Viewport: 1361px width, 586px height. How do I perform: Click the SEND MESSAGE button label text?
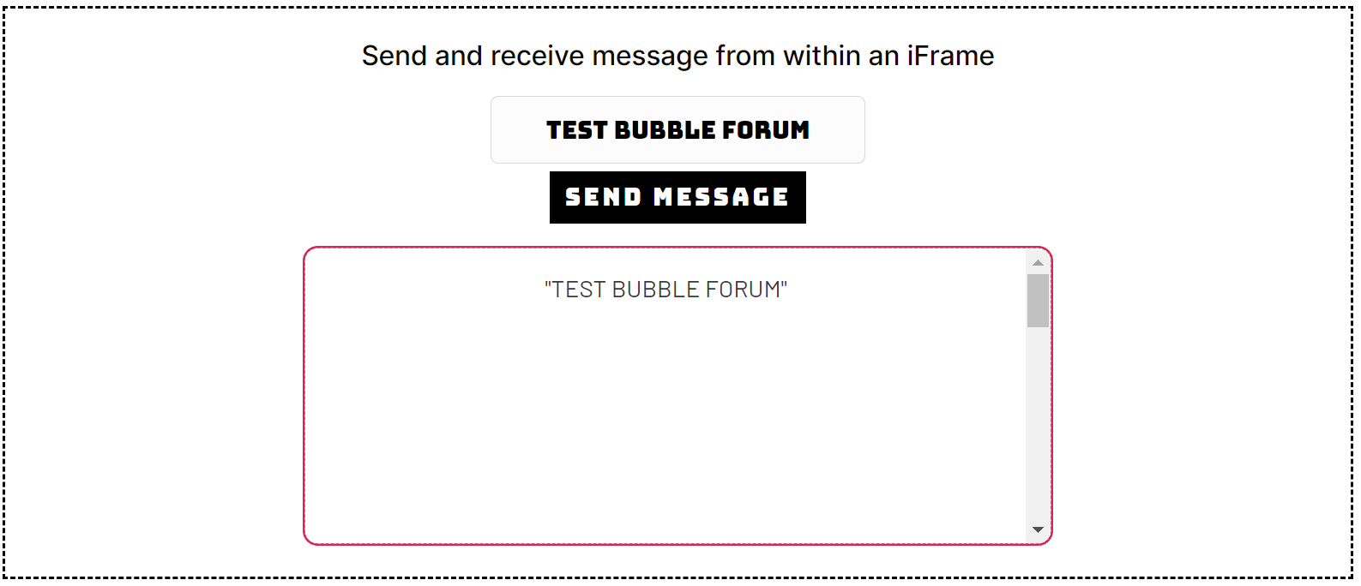pos(677,197)
